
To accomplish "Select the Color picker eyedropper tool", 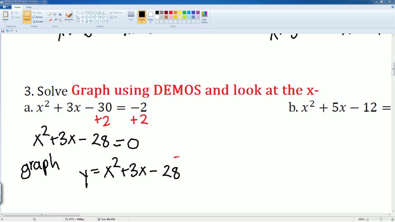I will (x=55, y=20).
